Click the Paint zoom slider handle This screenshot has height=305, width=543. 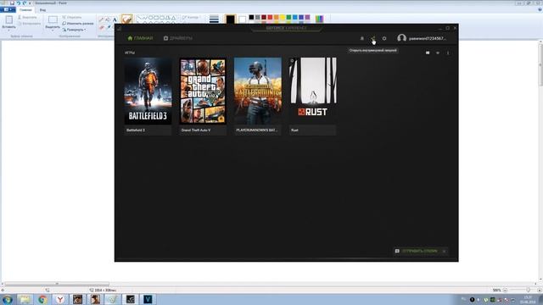click(x=528, y=290)
